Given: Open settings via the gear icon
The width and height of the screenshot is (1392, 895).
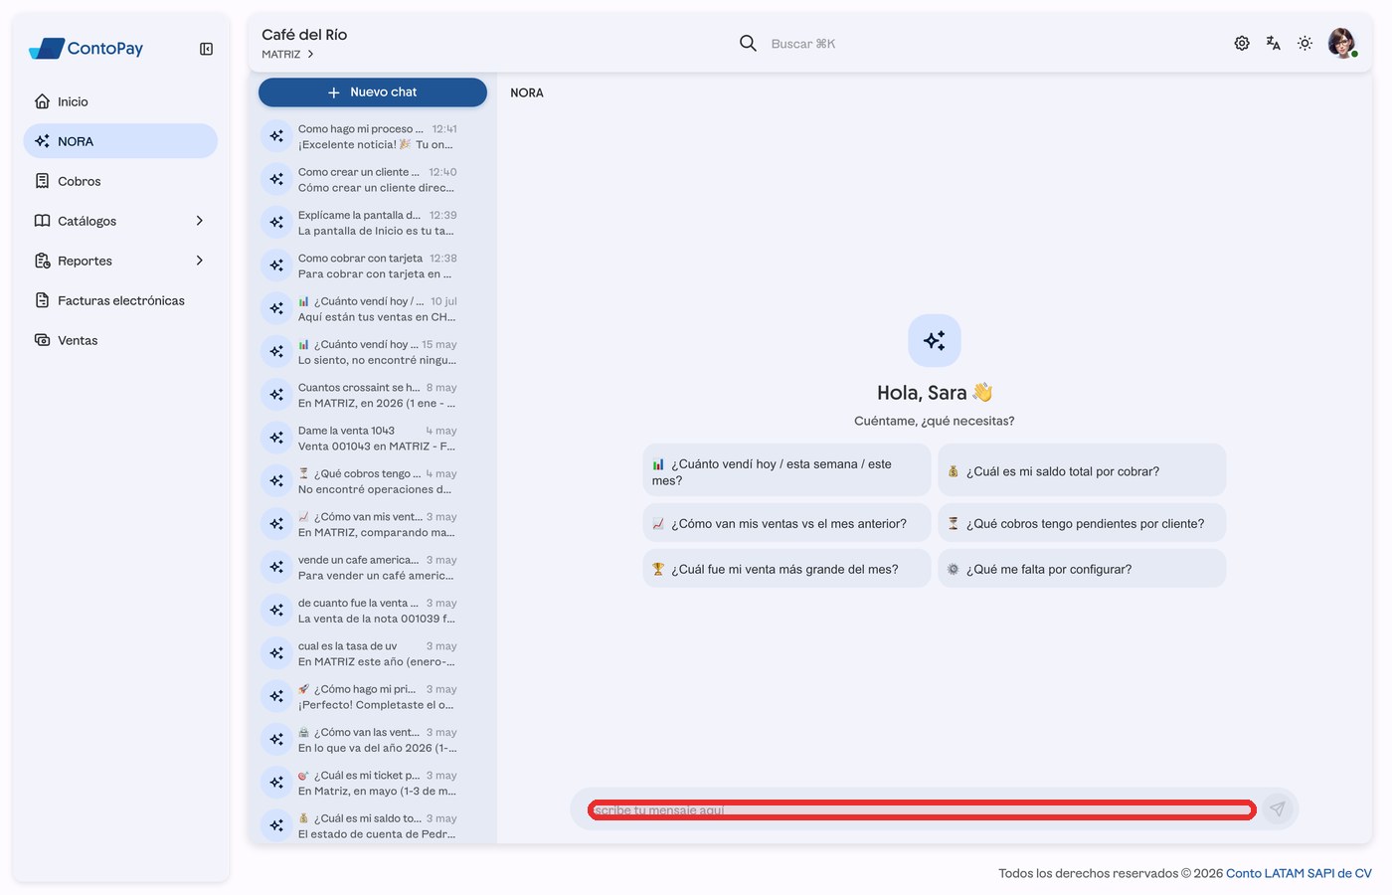Looking at the screenshot, I should coord(1242,44).
